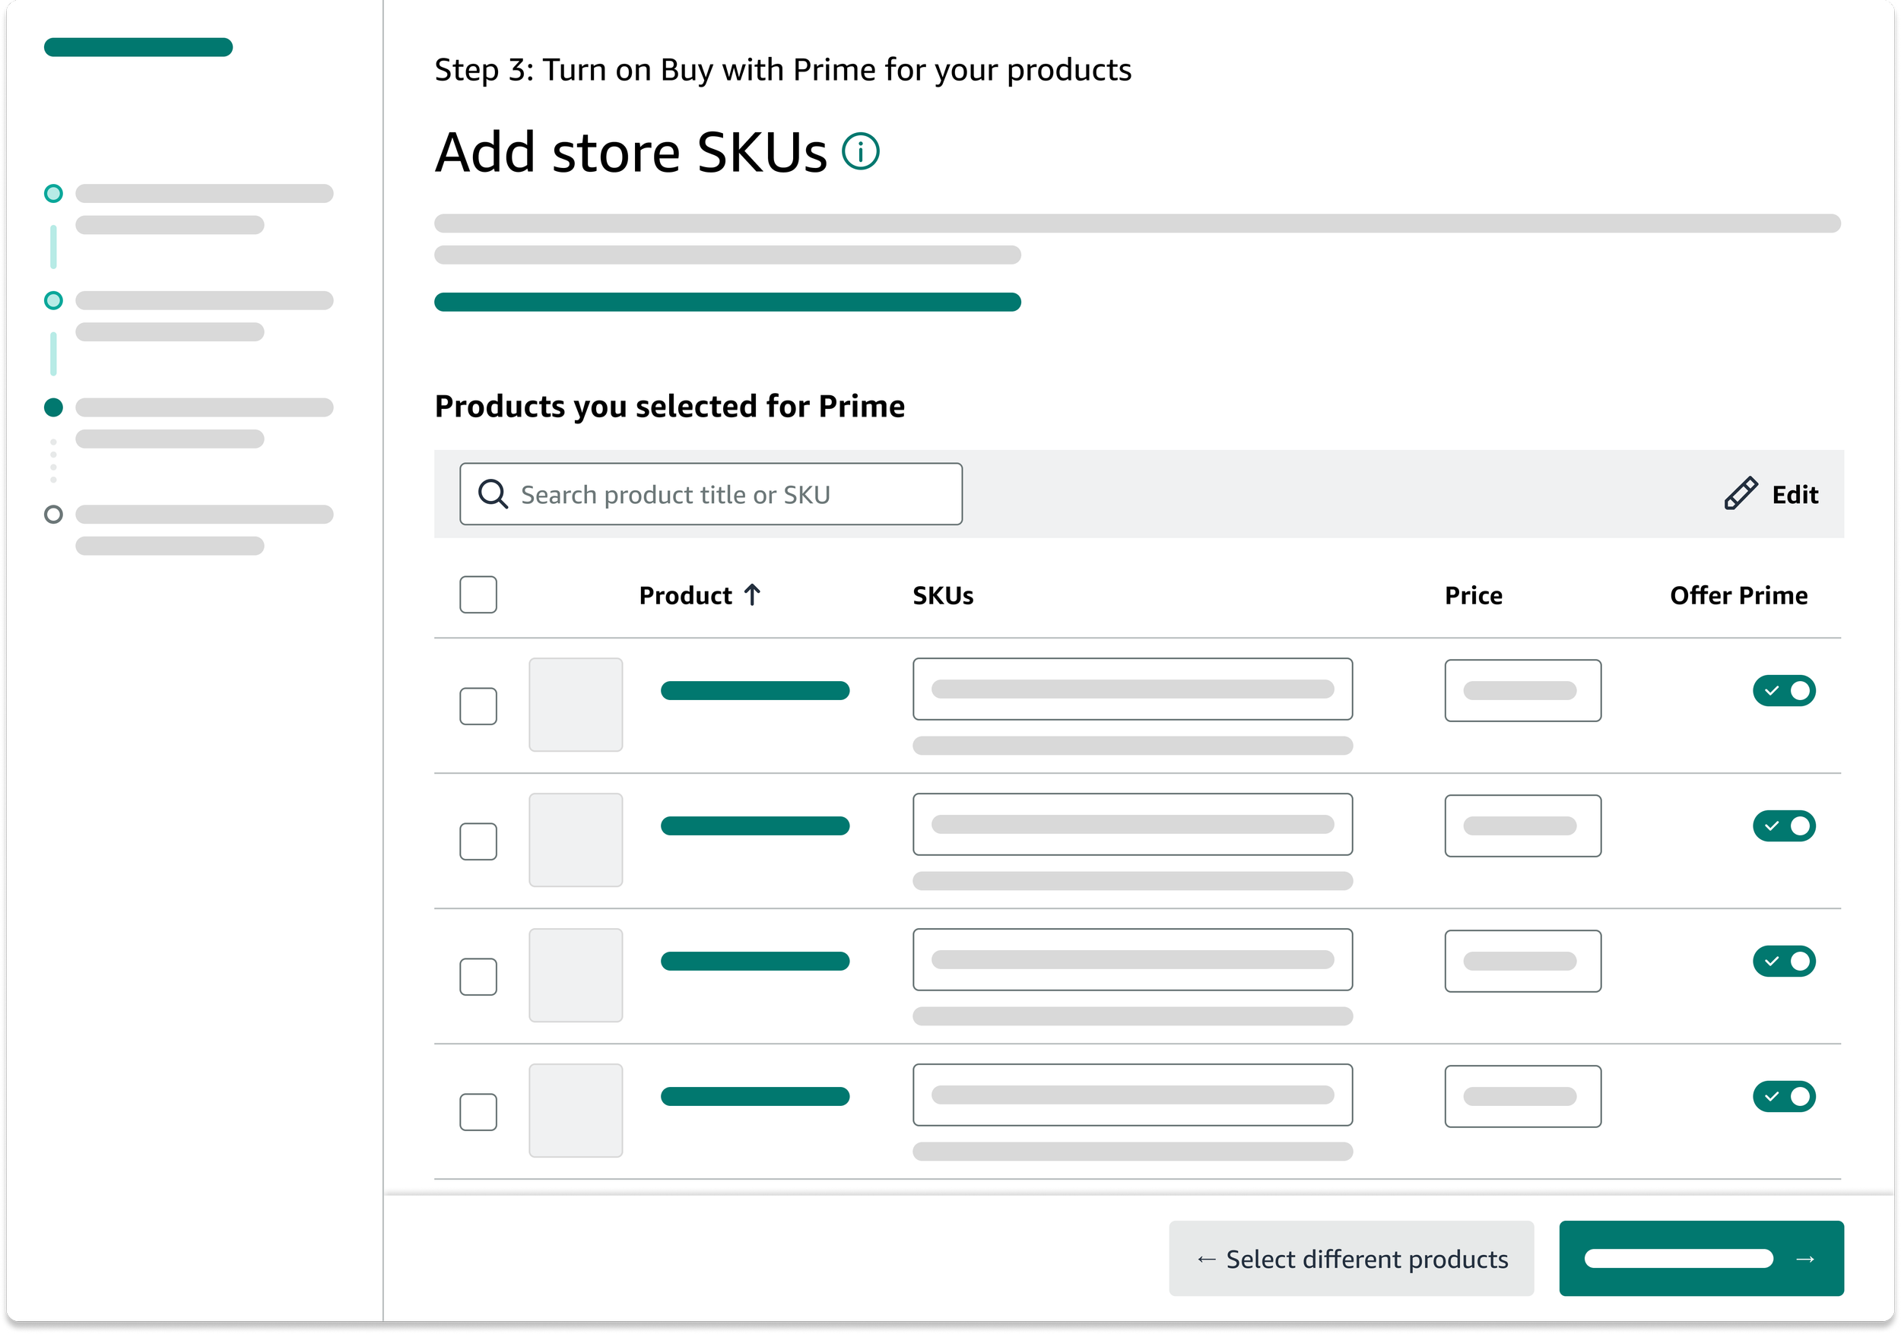Click the second completed step circle in sidebar

click(53, 300)
